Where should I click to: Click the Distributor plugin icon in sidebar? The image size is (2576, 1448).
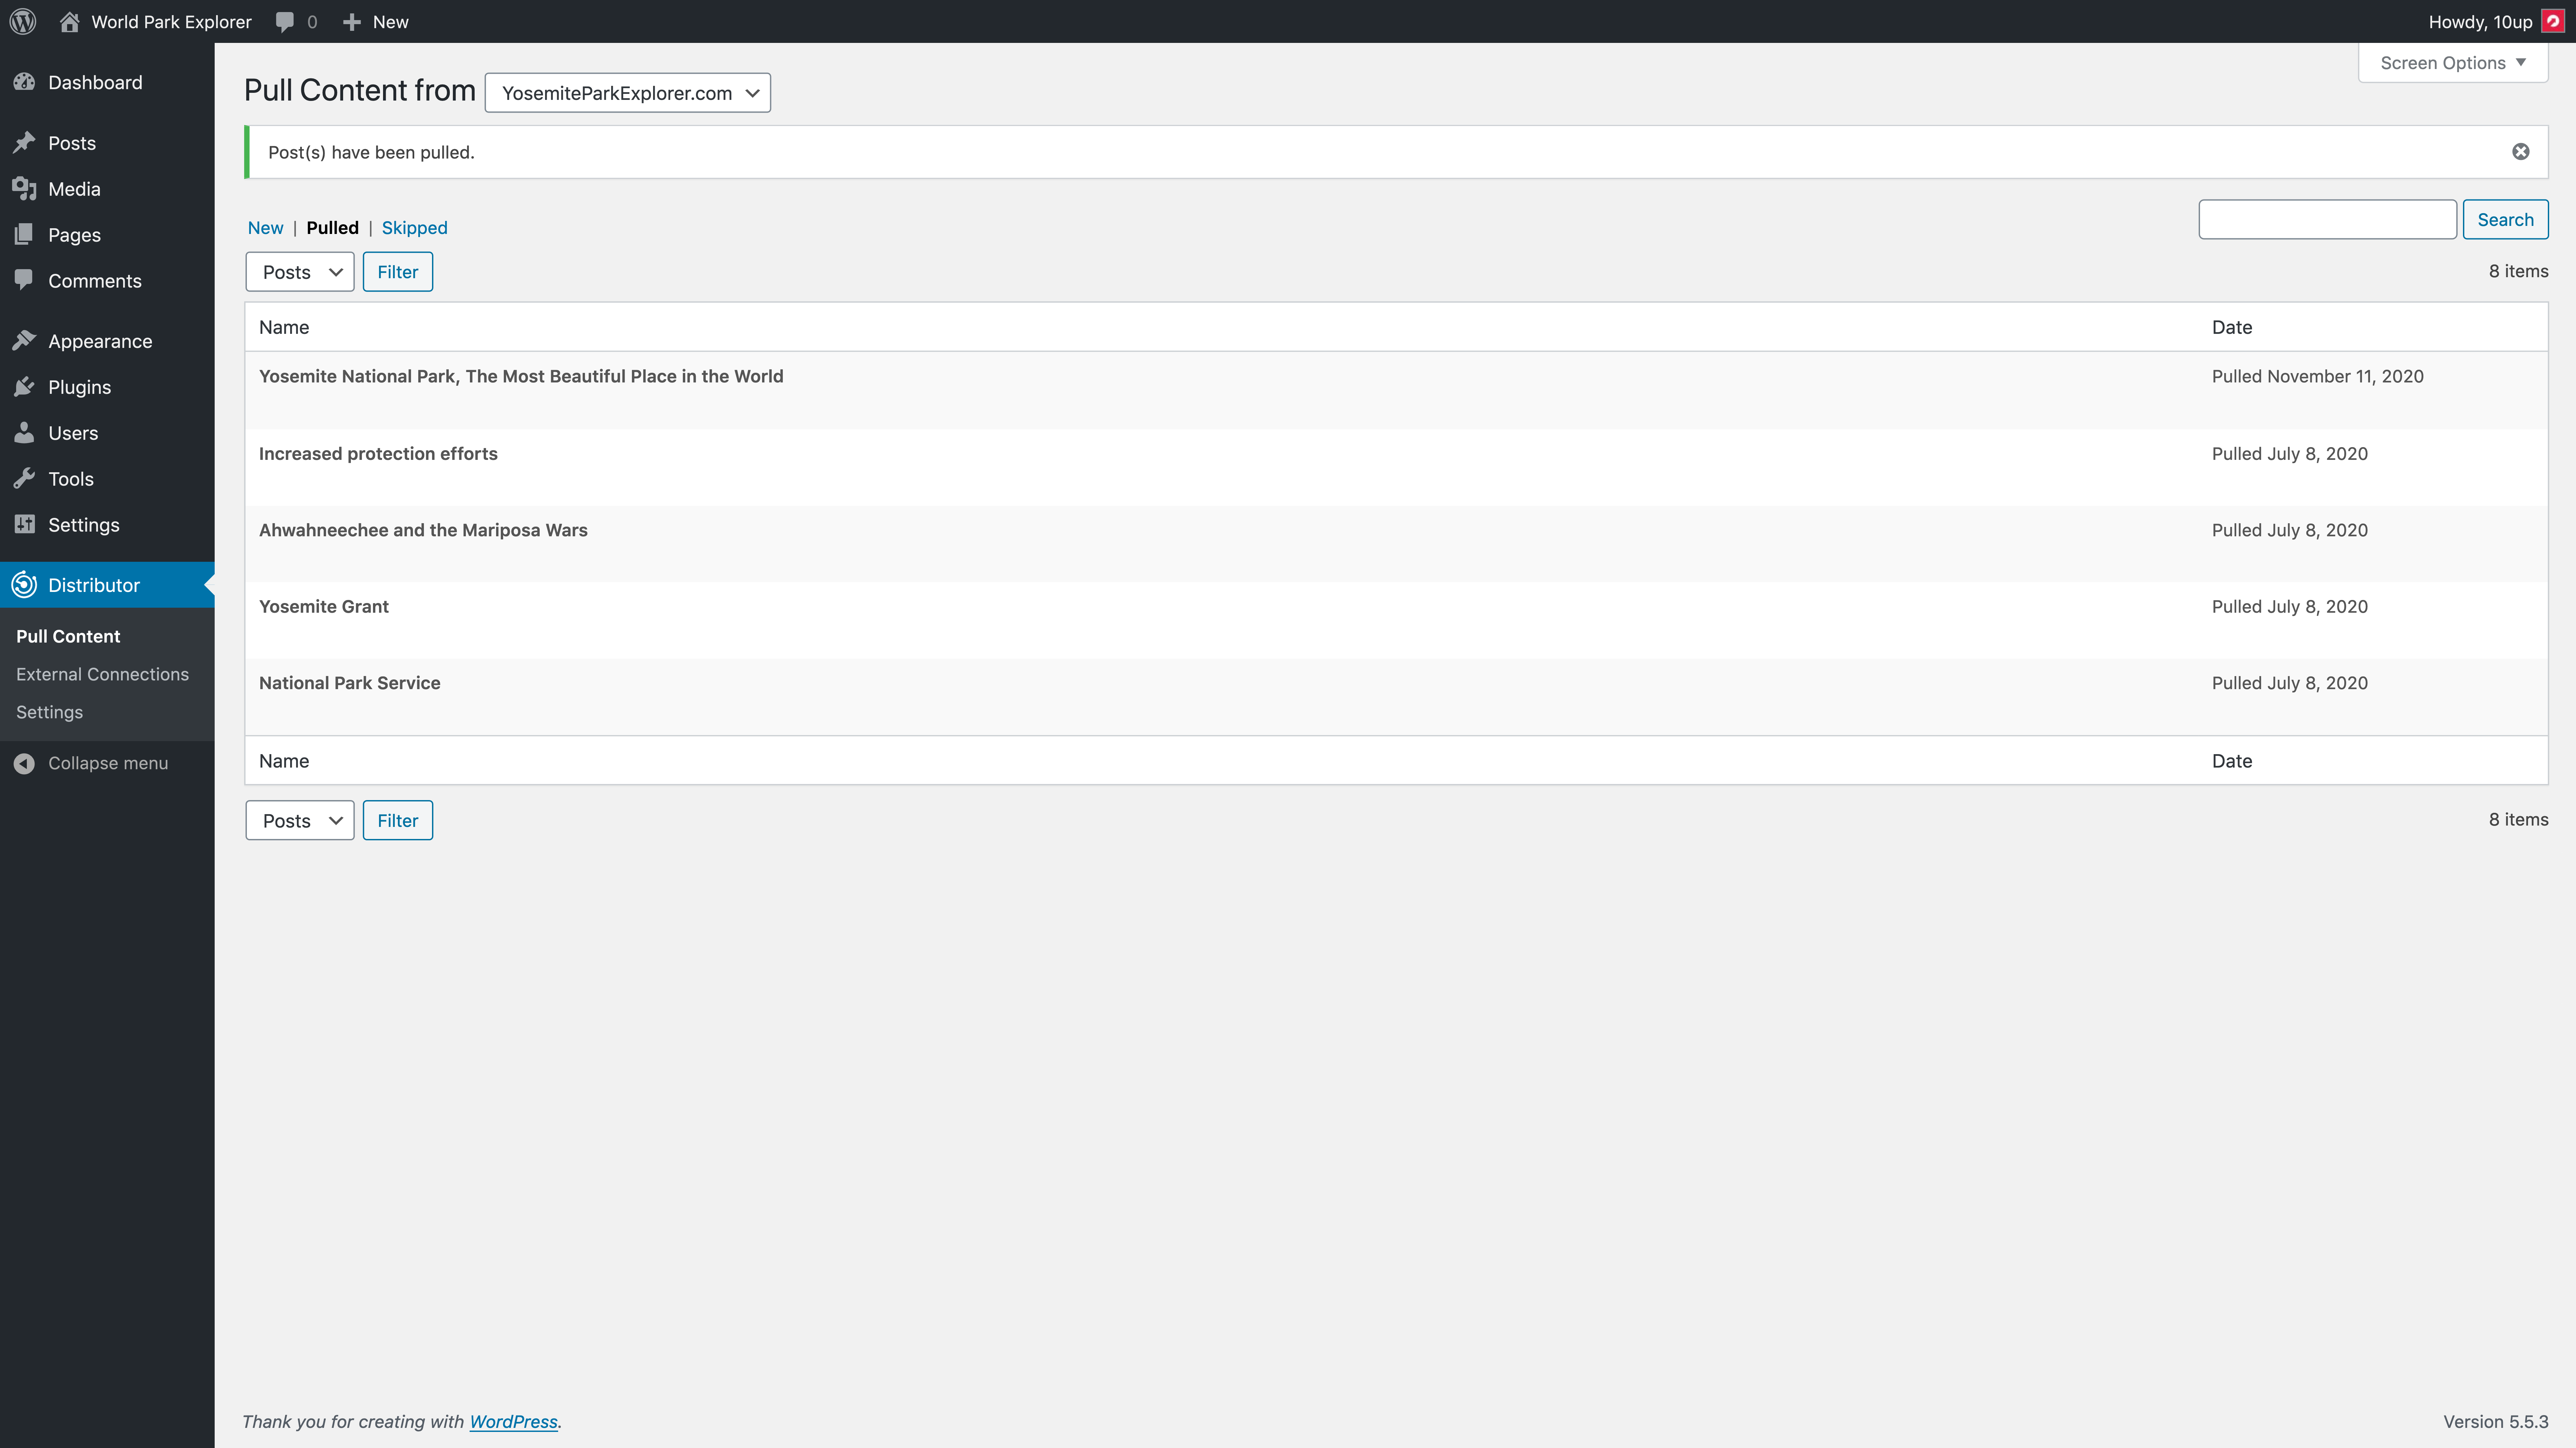[x=25, y=585]
